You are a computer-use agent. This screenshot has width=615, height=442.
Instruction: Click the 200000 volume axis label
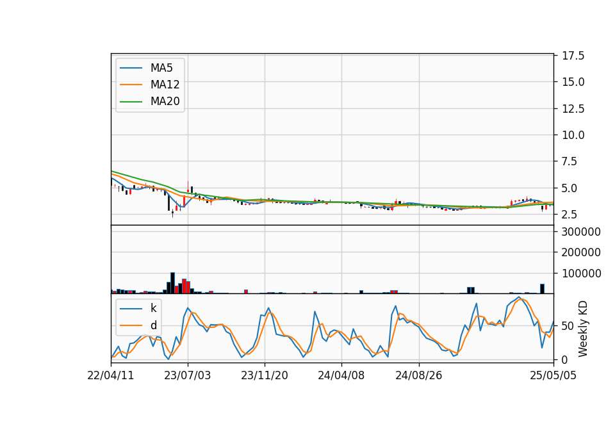(x=581, y=252)
